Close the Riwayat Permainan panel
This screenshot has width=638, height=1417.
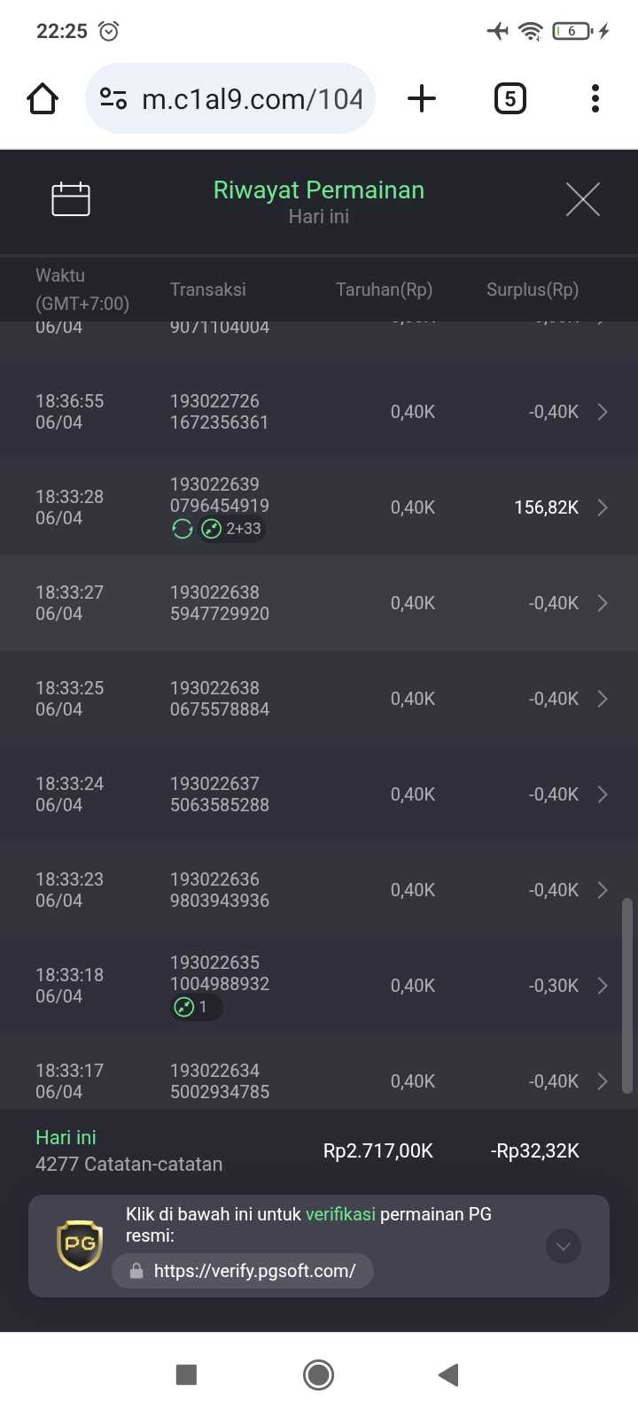pyautogui.click(x=583, y=199)
